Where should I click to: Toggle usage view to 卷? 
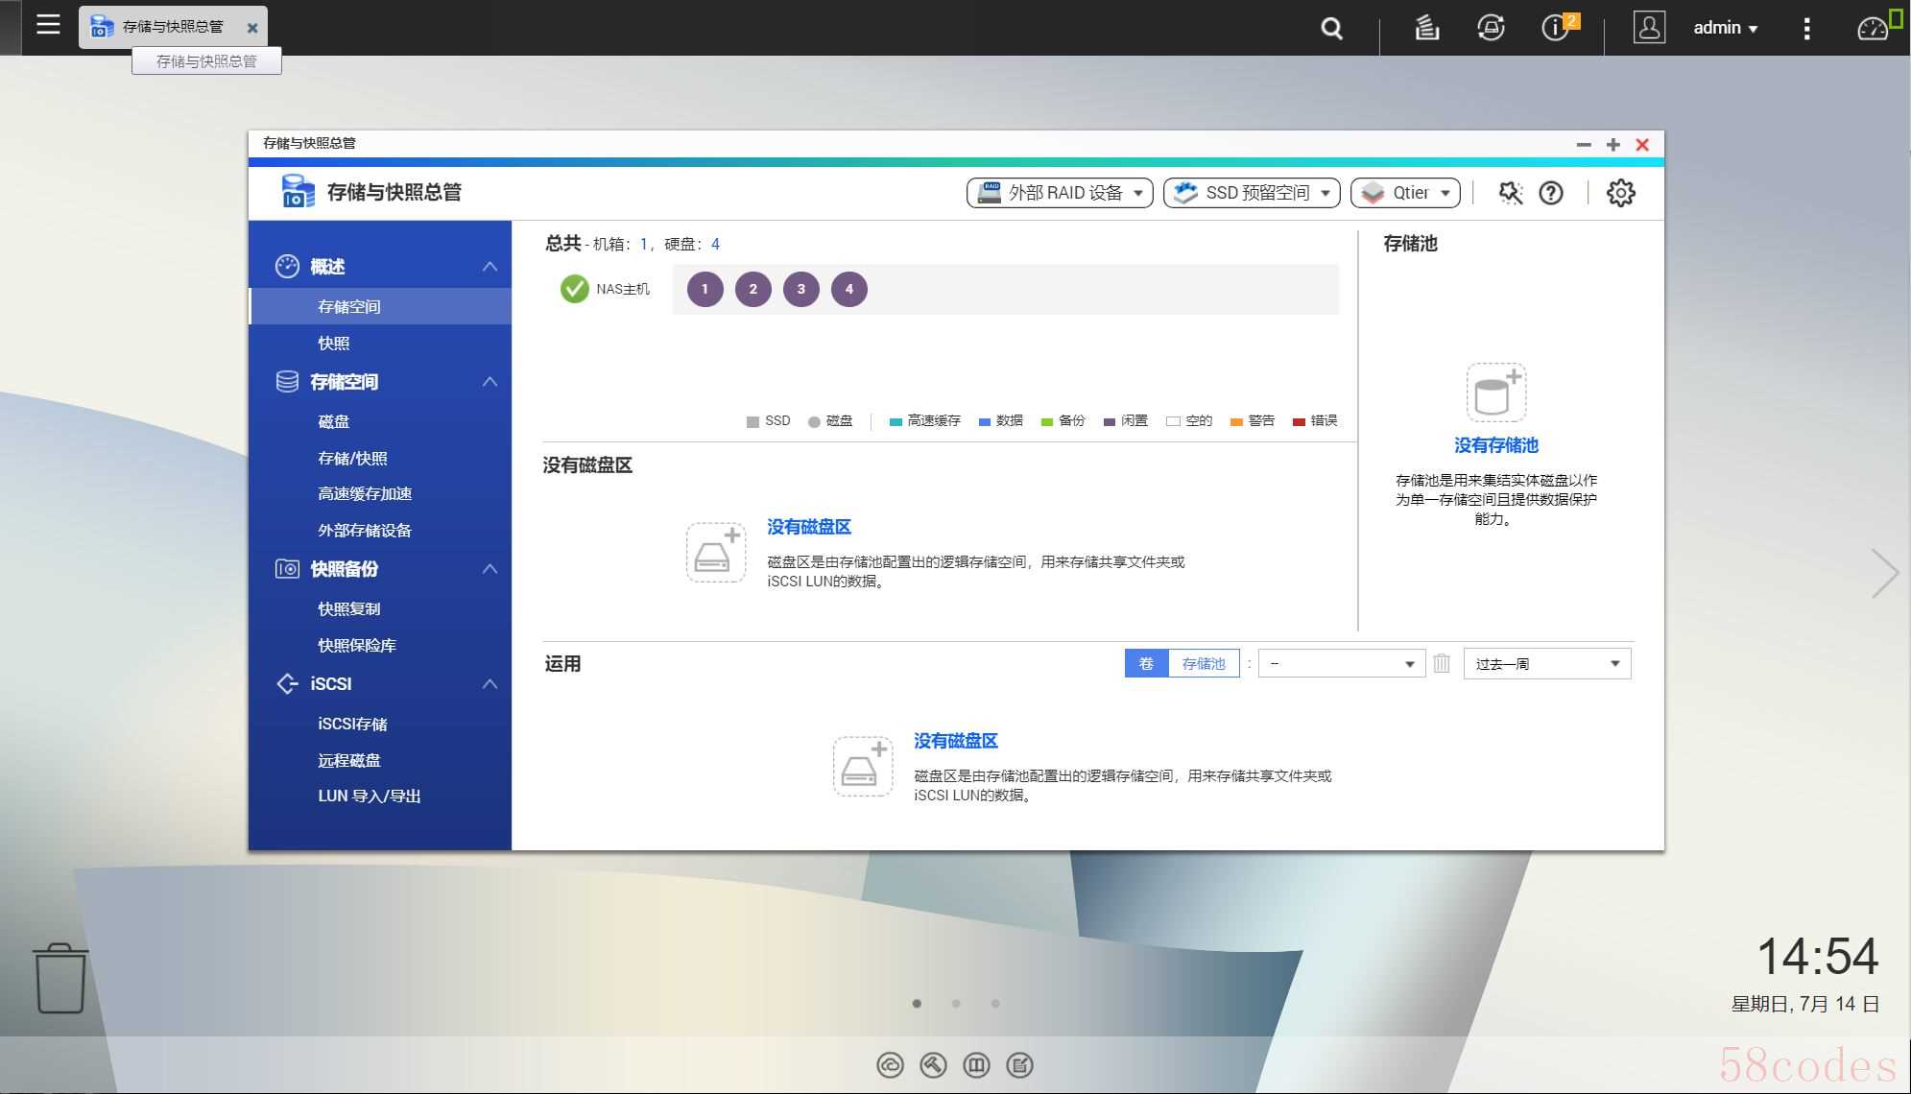[1146, 663]
